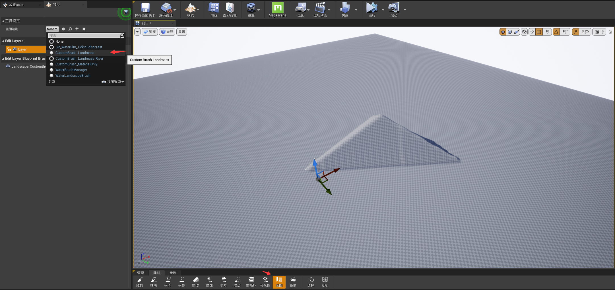Screen dimensions: 615x290
Task: Open scale snap value 0.25 dropdown
Action: click(x=585, y=32)
